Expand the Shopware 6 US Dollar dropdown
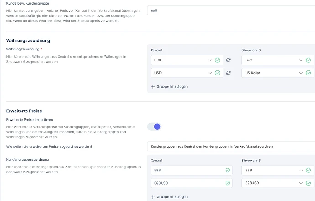 click(278, 73)
